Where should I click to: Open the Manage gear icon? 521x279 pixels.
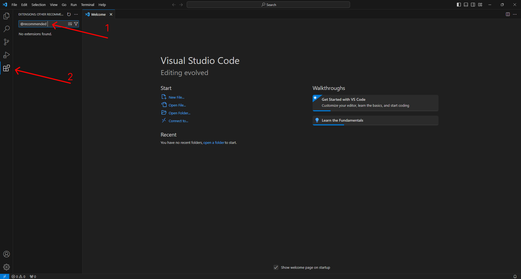[x=7, y=267]
